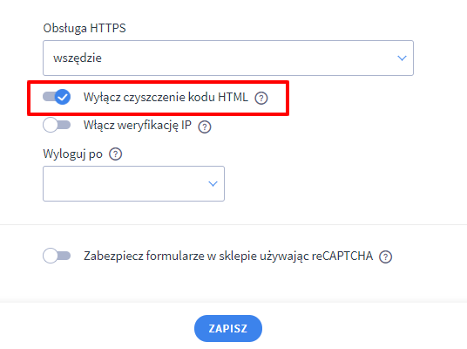Click the Włącz weryfikację IP label text
Viewport: 467px width, 349px height.
point(138,126)
